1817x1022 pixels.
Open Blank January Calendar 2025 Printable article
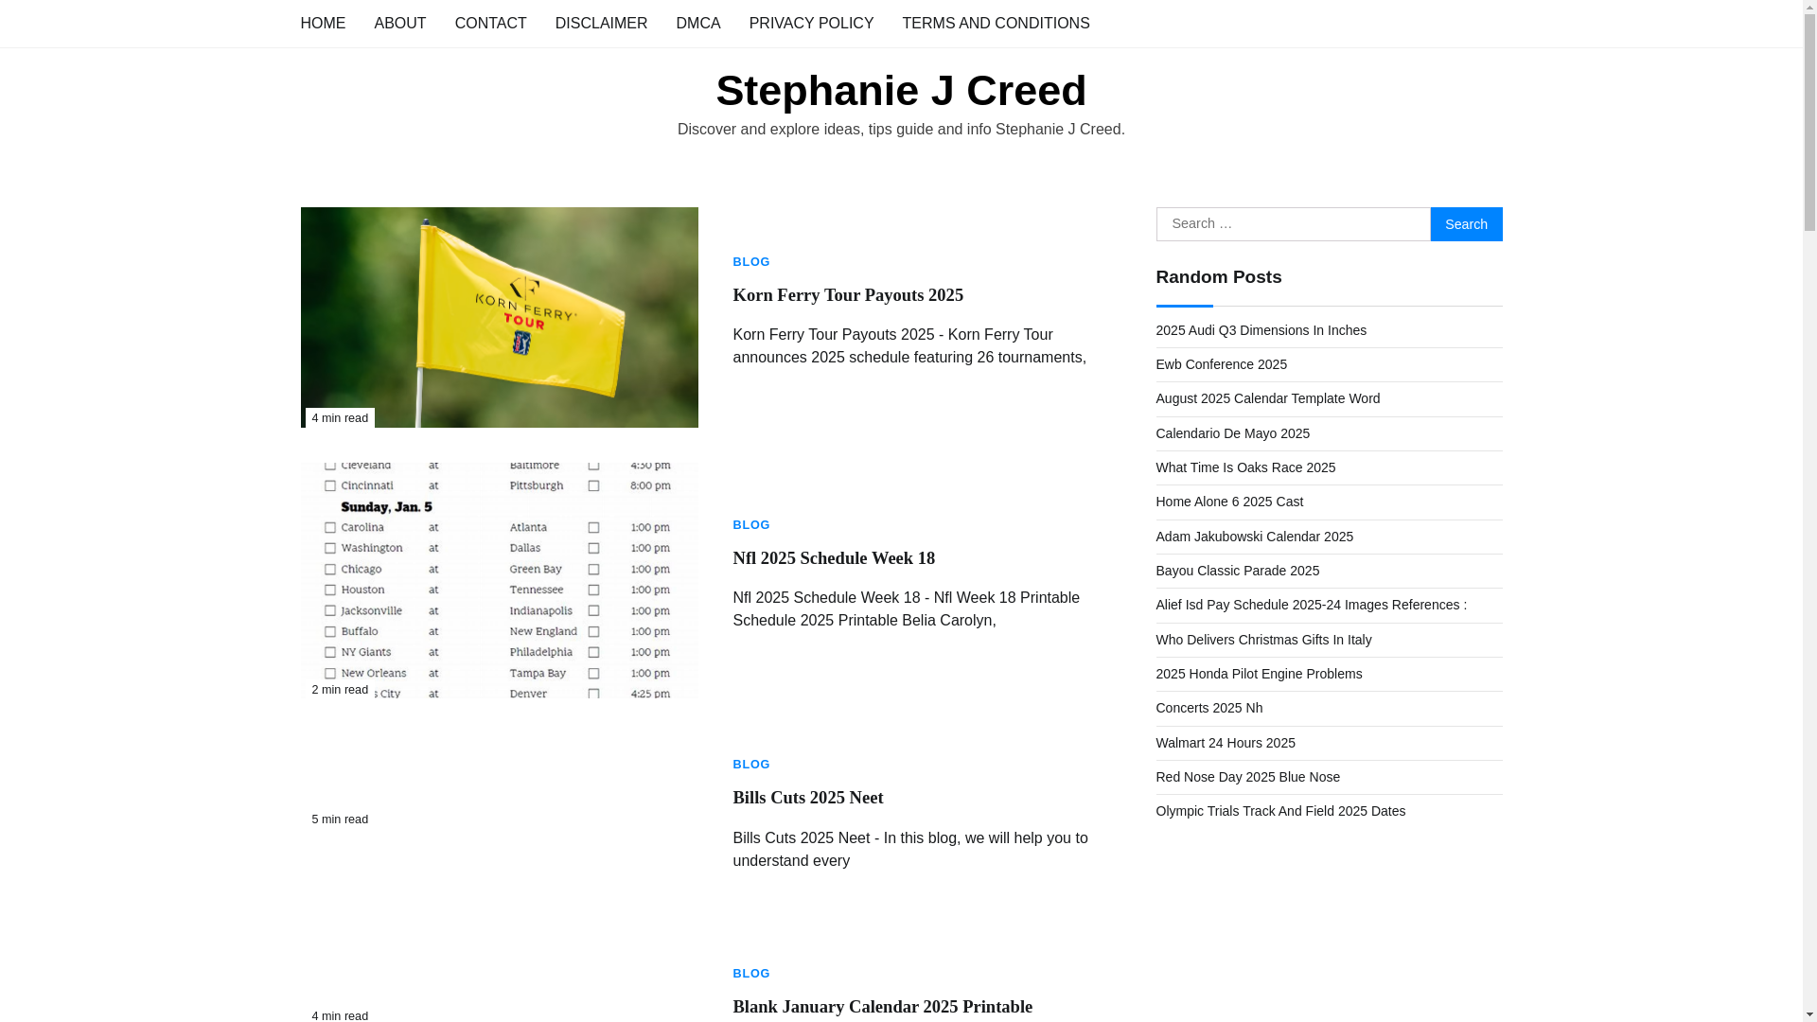(x=882, y=1007)
